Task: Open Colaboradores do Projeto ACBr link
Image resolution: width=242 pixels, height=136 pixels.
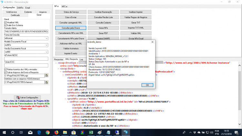Action: click(26, 101)
